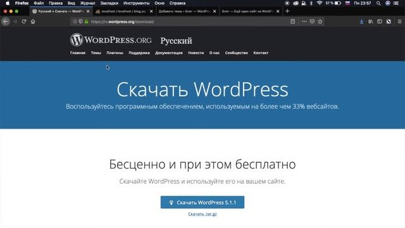Close the 'Добавить темы' tab
The height and width of the screenshot is (228, 405).
point(215,11)
